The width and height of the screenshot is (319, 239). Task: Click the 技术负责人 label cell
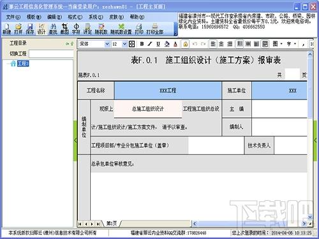click(259, 145)
